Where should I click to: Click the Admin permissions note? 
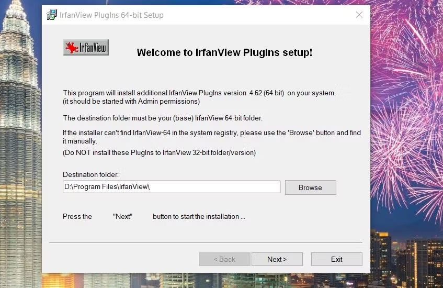coord(131,101)
